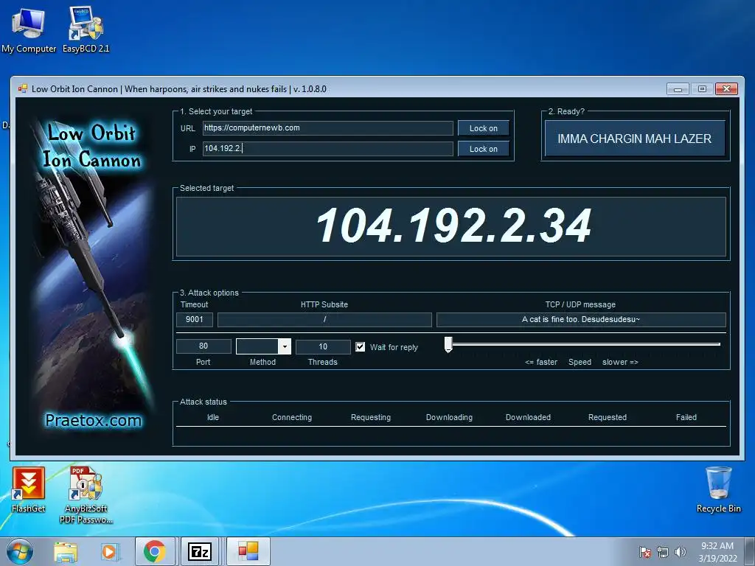The image size is (755, 566).
Task: Click the Requesting status column label
Action: pyautogui.click(x=371, y=417)
